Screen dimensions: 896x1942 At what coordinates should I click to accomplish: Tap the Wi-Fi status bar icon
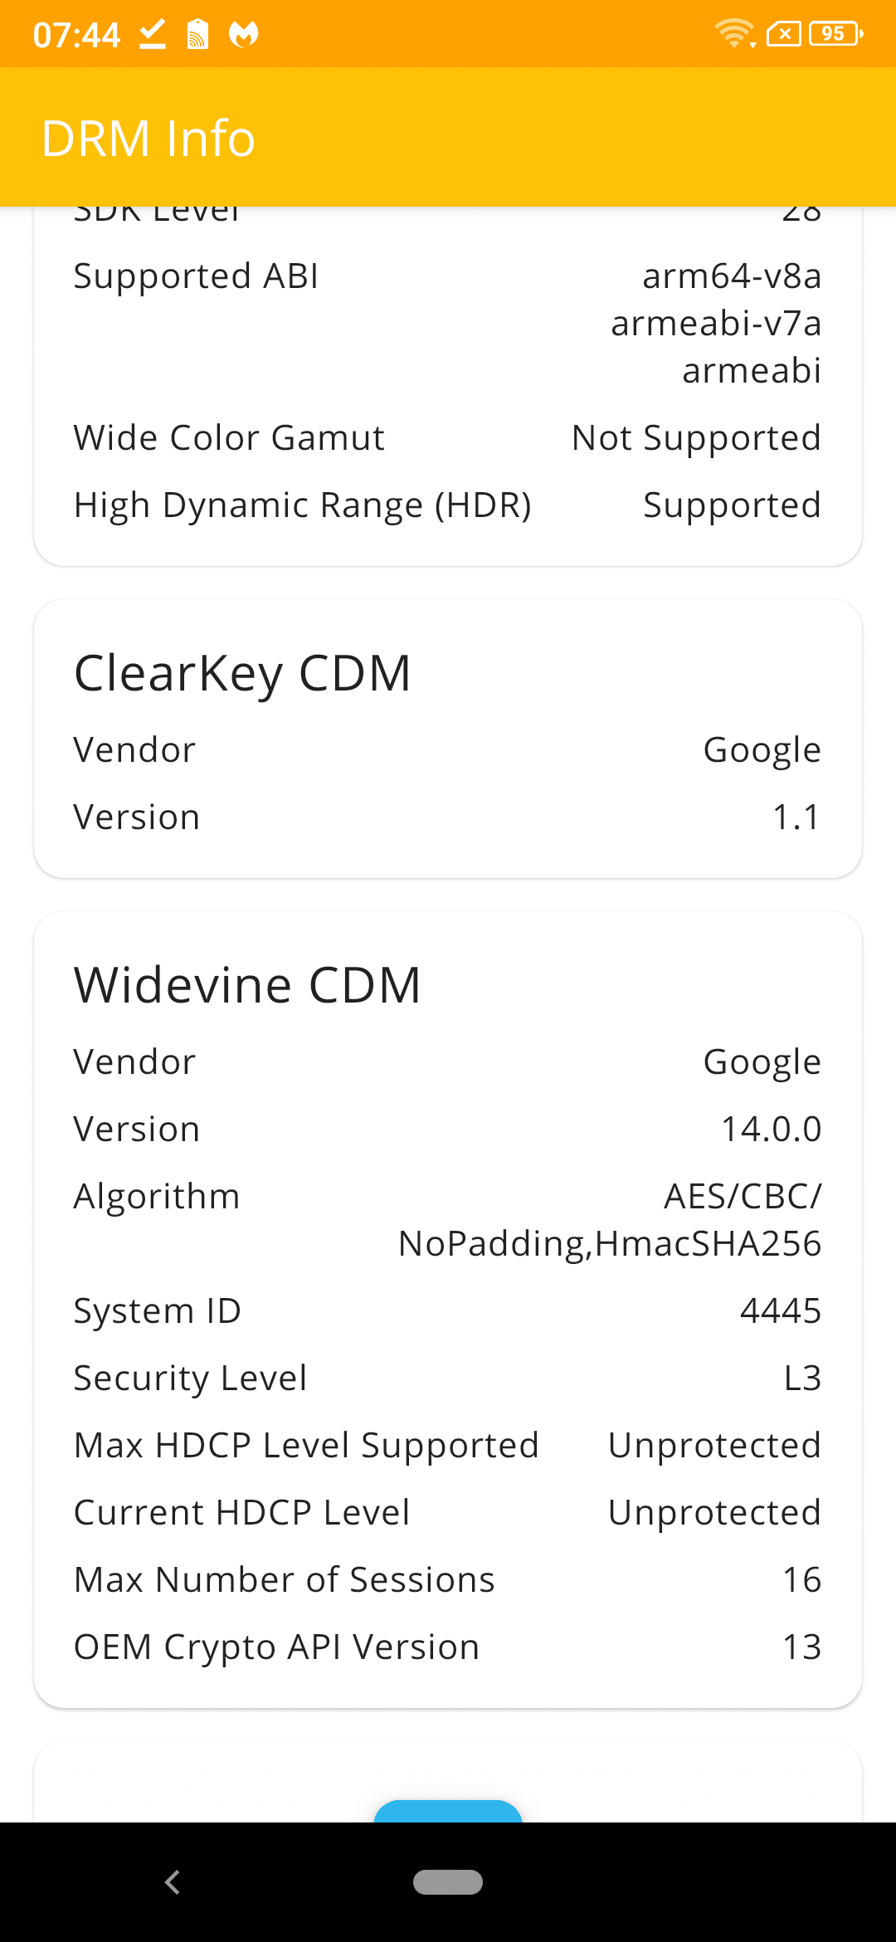734,34
